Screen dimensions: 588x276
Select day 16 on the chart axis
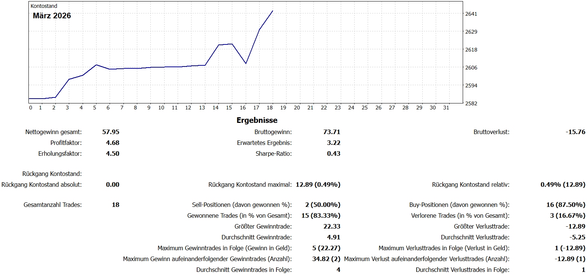coord(243,108)
